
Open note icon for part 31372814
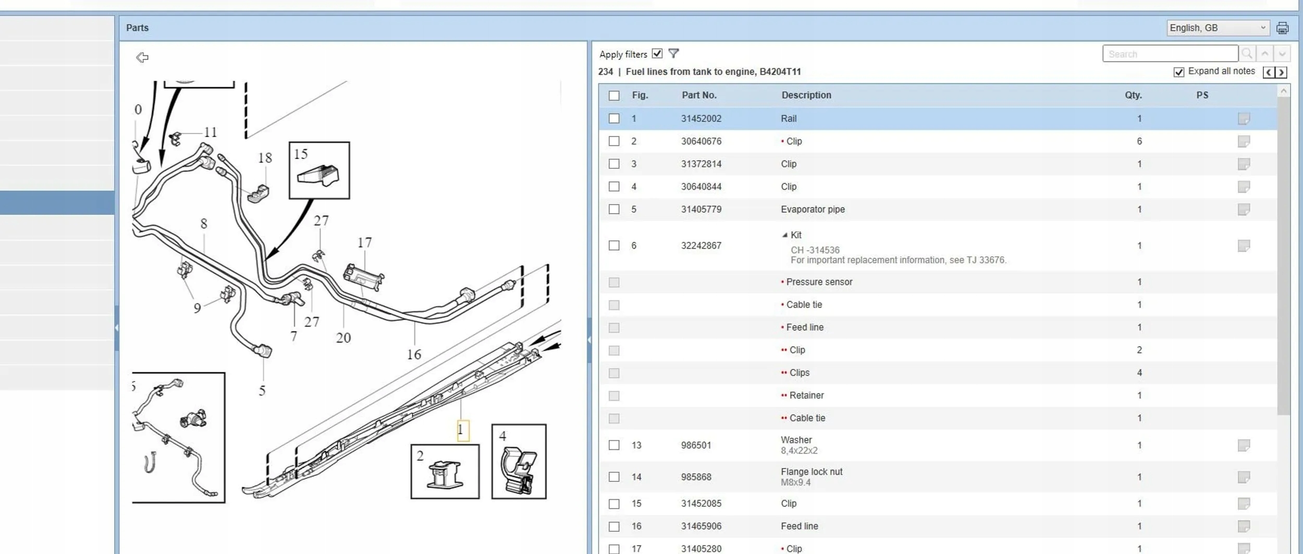[x=1244, y=164]
